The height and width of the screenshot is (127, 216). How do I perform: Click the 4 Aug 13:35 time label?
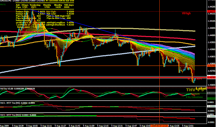[174, 126]
